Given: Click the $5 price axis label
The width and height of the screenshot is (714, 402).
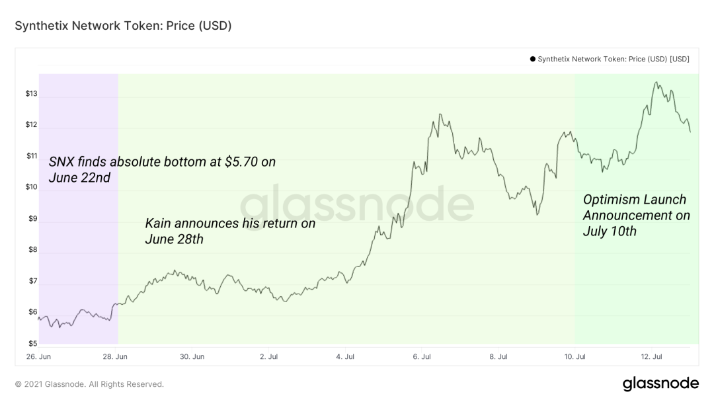Looking at the screenshot, I should pyautogui.click(x=33, y=343).
